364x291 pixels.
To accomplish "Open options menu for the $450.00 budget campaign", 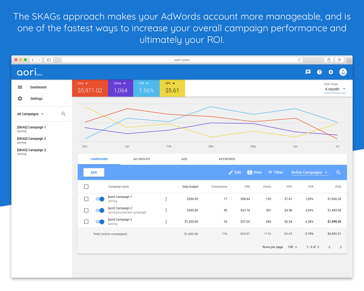I will (166, 210).
